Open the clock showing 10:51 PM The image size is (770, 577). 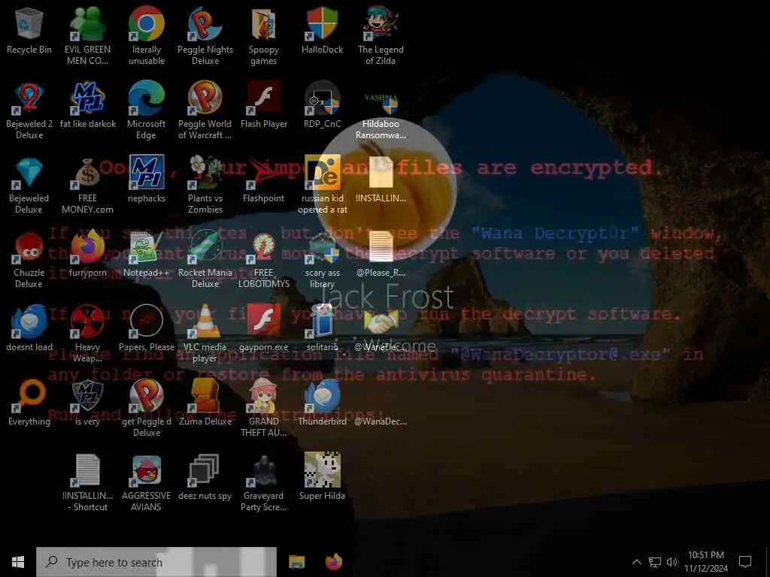click(705, 562)
